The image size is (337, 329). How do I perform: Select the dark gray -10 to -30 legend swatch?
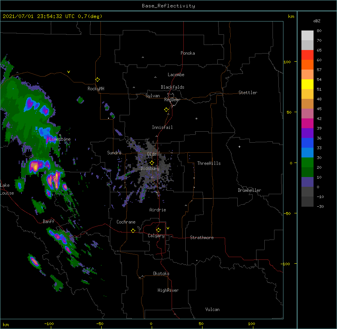[307, 202]
